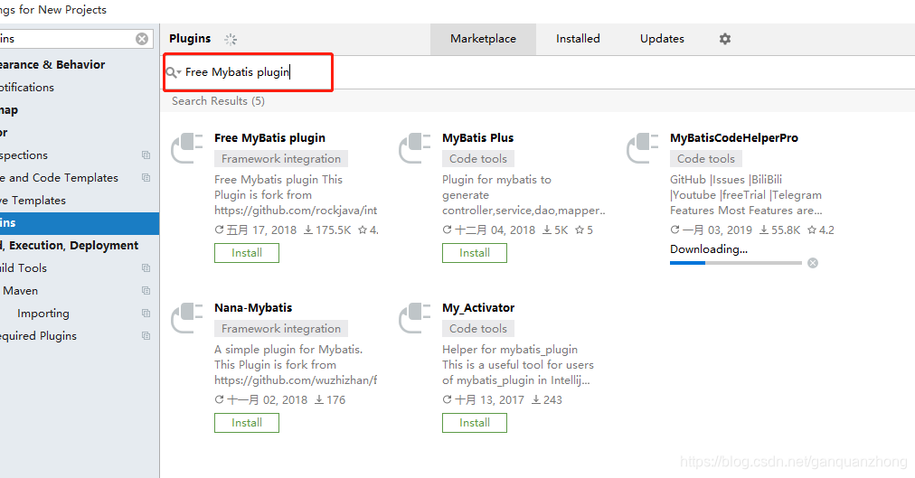Image resolution: width=915 pixels, height=478 pixels.
Task: Open Nana-Mybatis plugin title
Action: click(x=253, y=308)
